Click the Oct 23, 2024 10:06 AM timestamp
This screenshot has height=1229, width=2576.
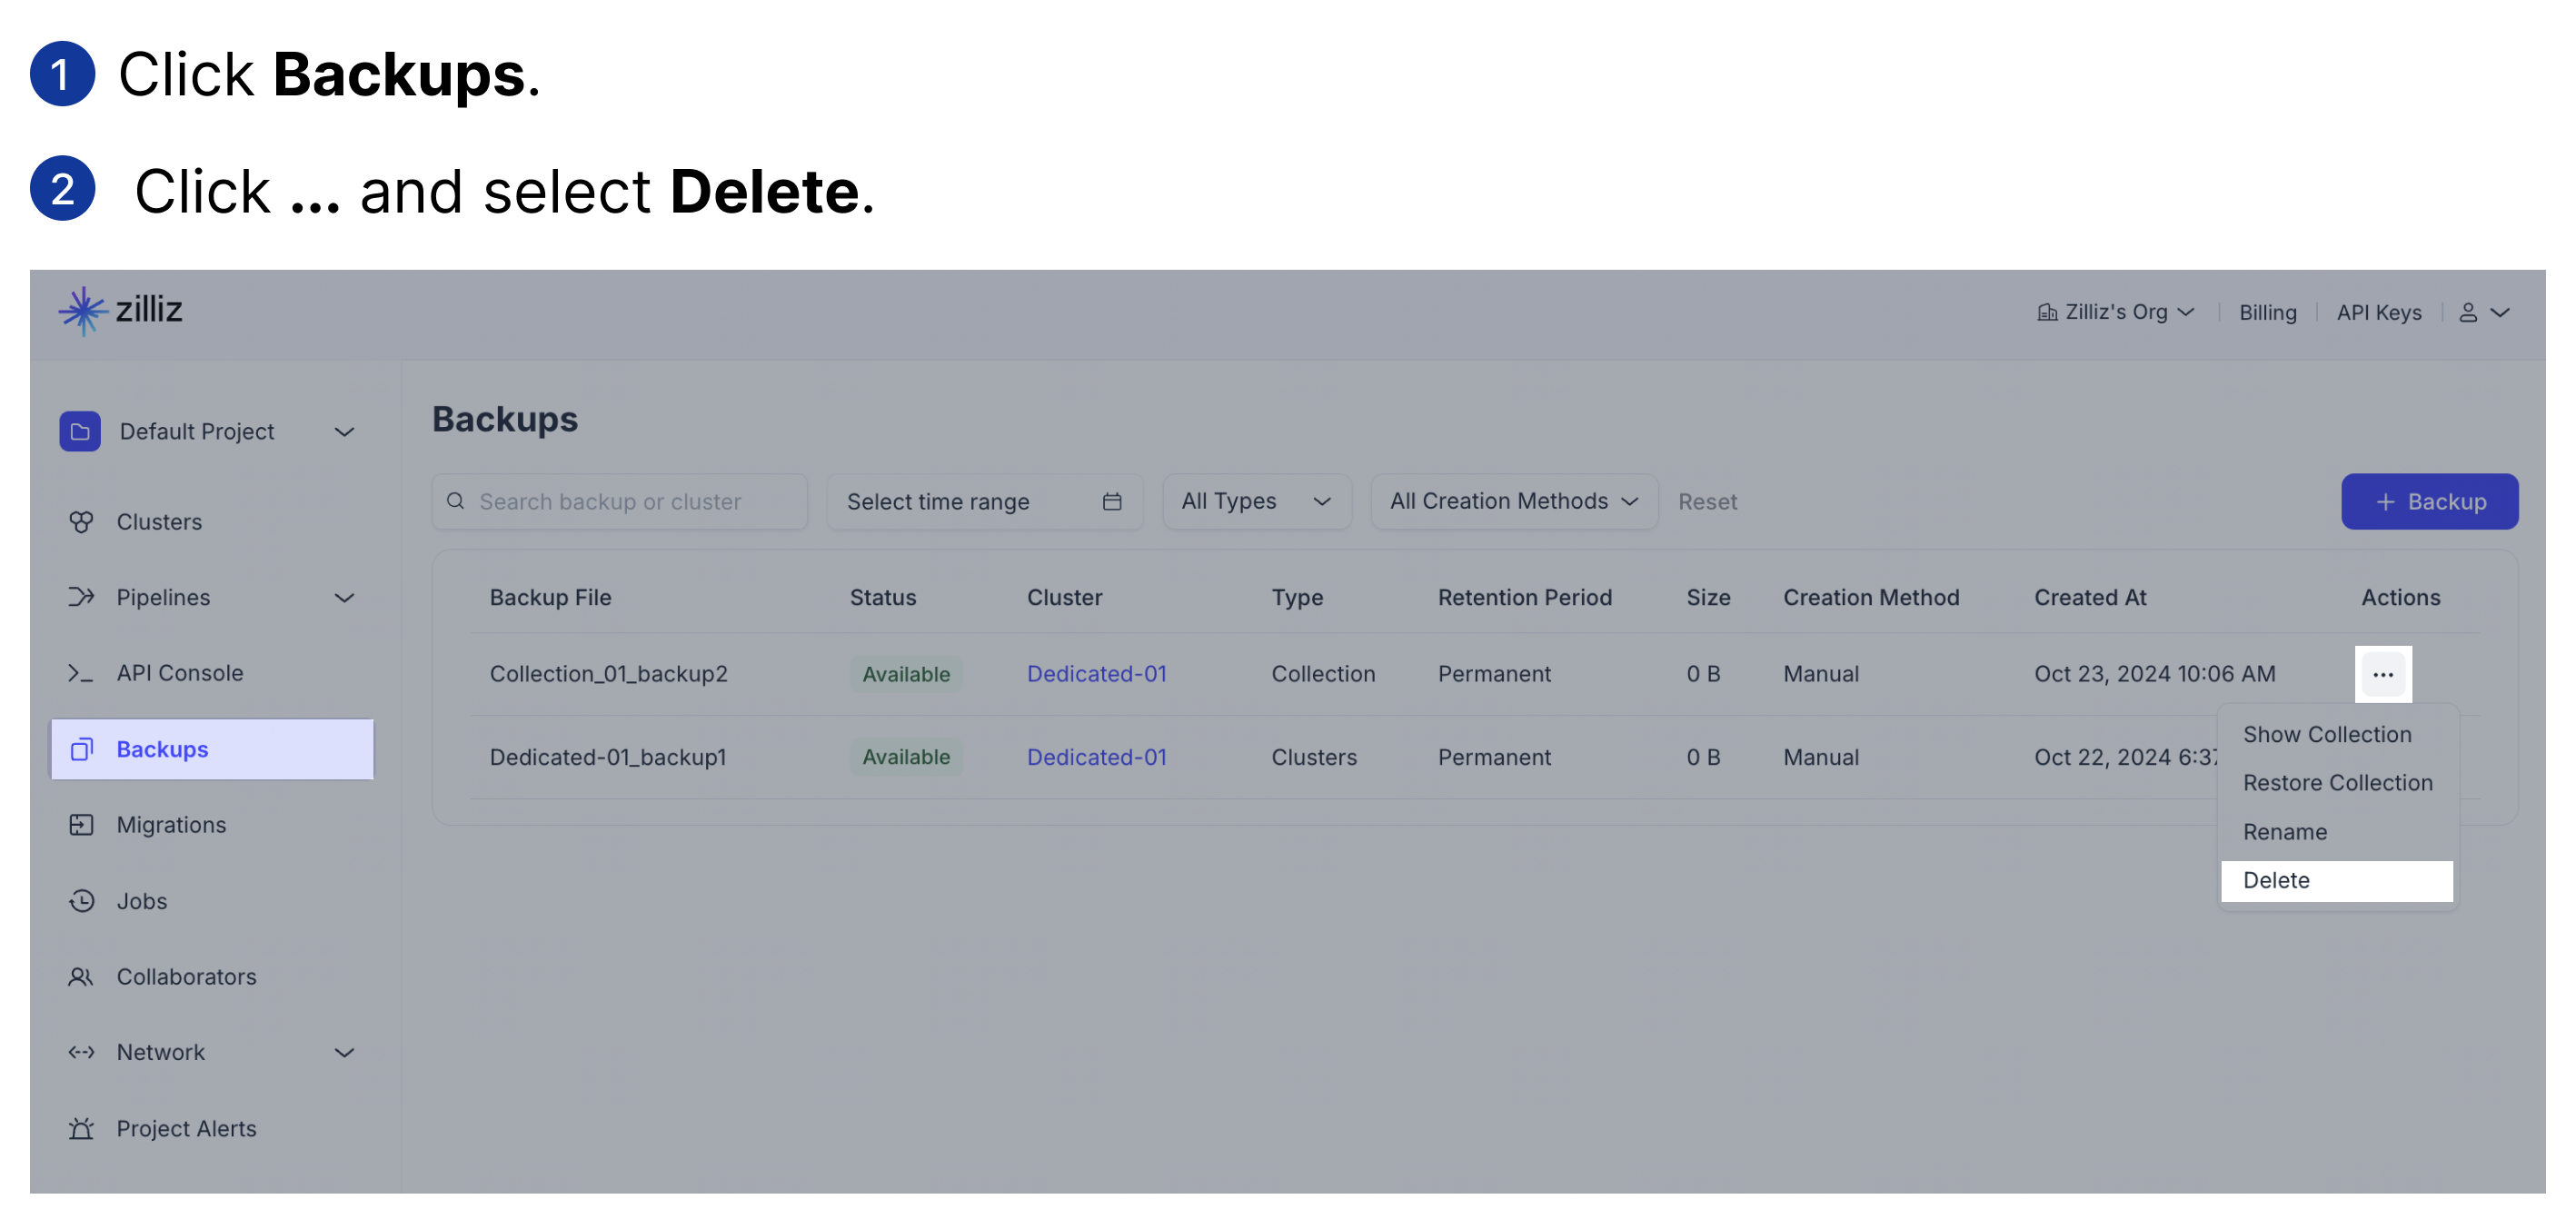(x=2155, y=675)
